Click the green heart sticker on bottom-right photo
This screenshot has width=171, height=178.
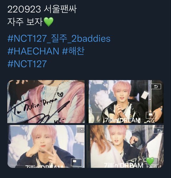click(x=150, y=161)
